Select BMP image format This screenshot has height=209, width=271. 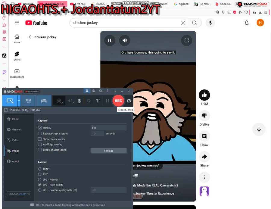[40, 169]
